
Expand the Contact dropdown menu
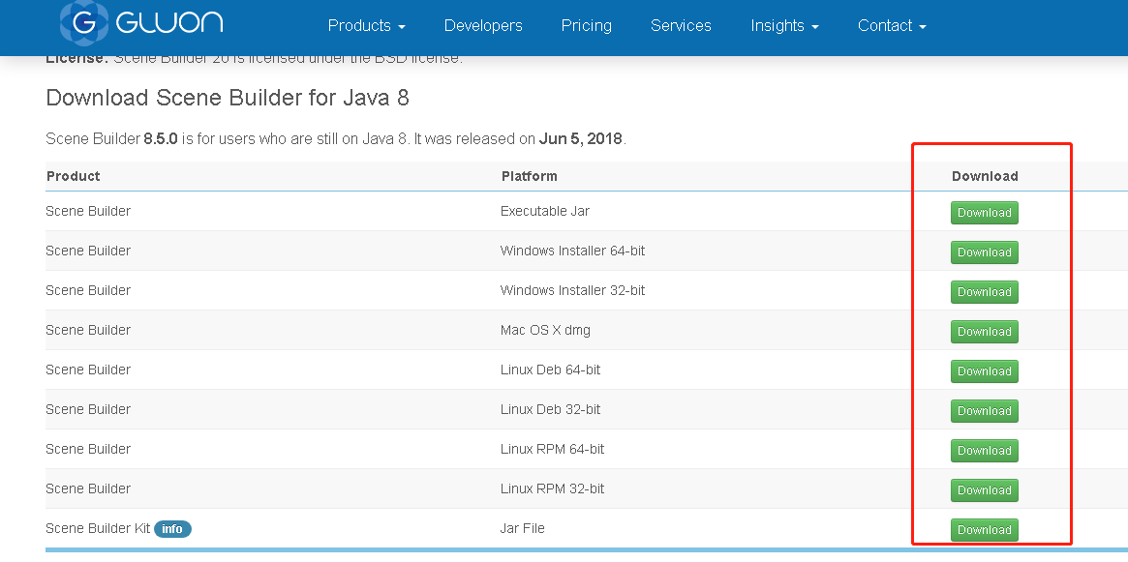click(x=892, y=26)
